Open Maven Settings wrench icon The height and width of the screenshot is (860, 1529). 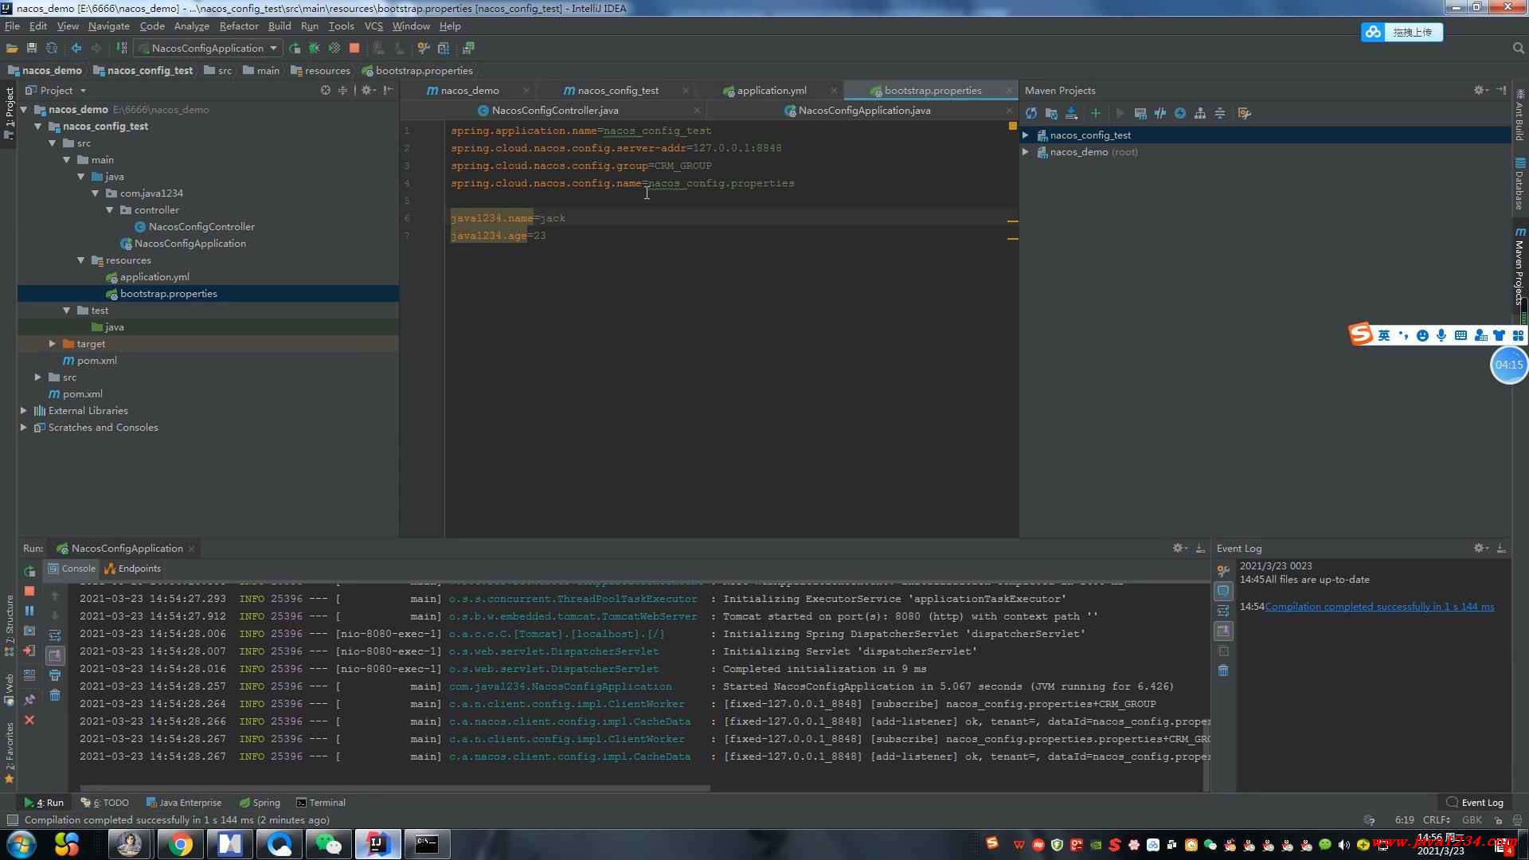pos(1245,114)
